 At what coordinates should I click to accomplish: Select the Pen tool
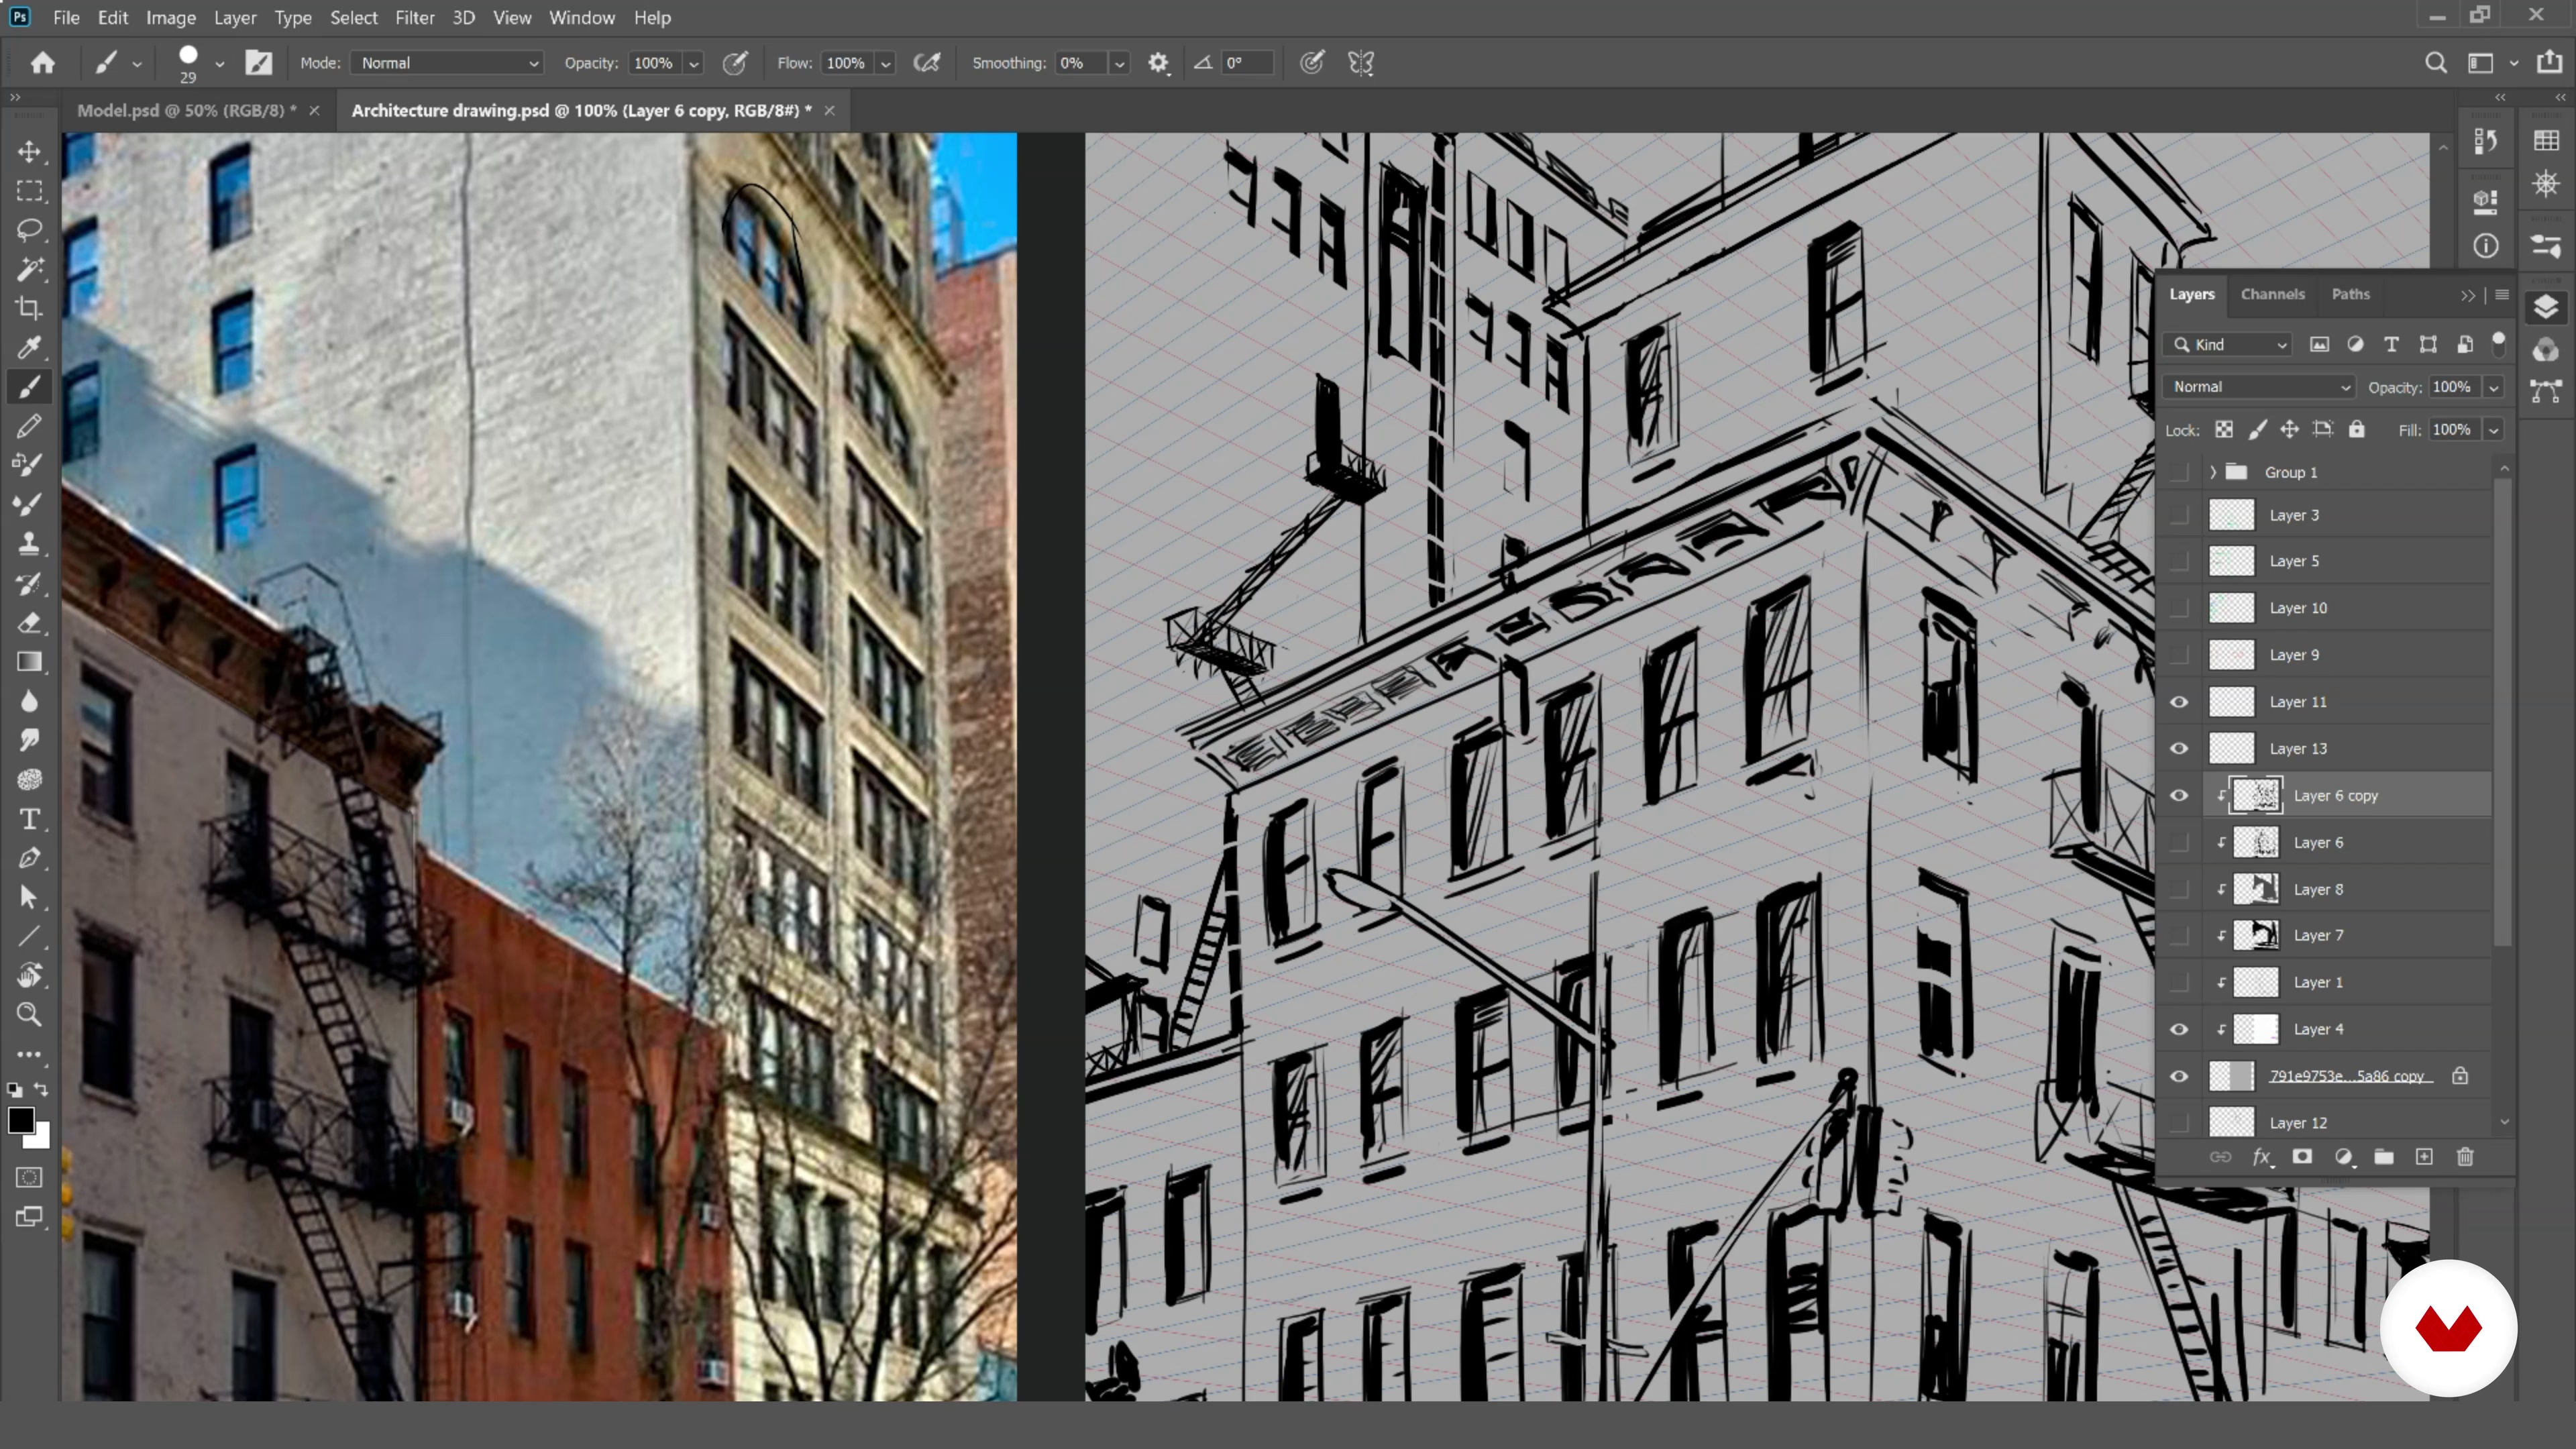pos(29,858)
